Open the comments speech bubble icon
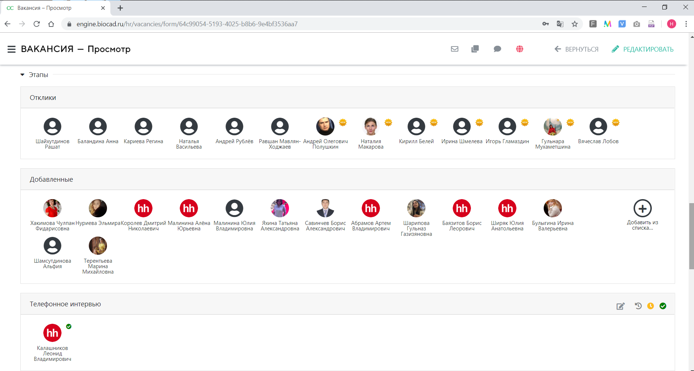This screenshot has width=694, height=371. [497, 49]
